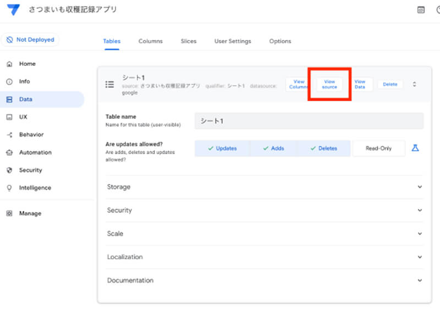Go to UX section in sidebar
The image size is (440, 317).
coord(23,117)
